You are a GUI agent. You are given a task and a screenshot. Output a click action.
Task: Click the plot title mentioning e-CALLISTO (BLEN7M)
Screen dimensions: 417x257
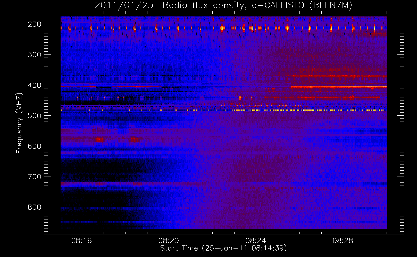(x=223, y=5)
